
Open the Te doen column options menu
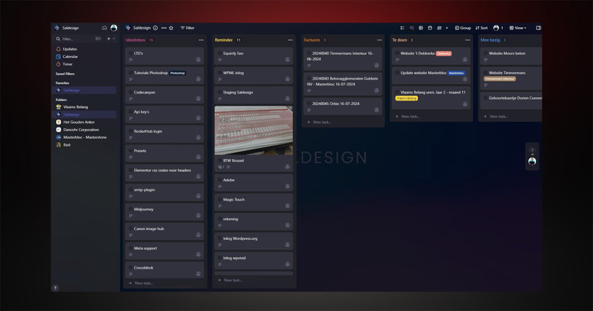point(468,40)
